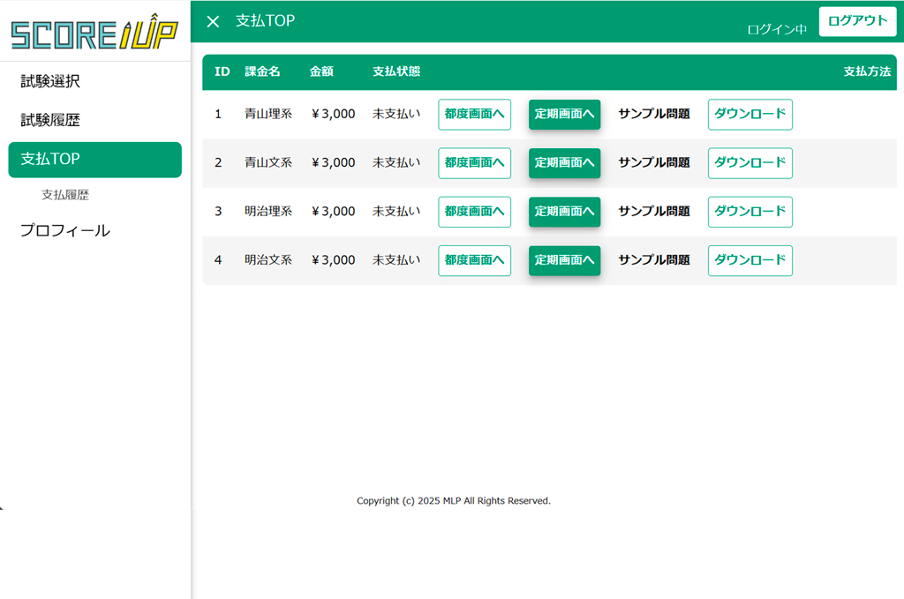Open 定期画面へ for 青山理系
This screenshot has width=904, height=599.
click(x=564, y=114)
